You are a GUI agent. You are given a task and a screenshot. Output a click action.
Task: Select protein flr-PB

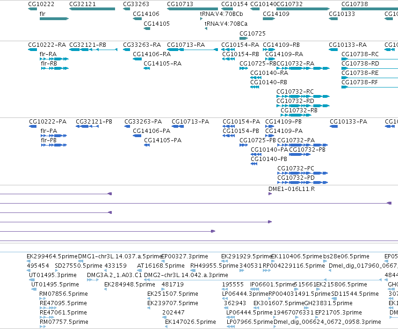coord(49,140)
